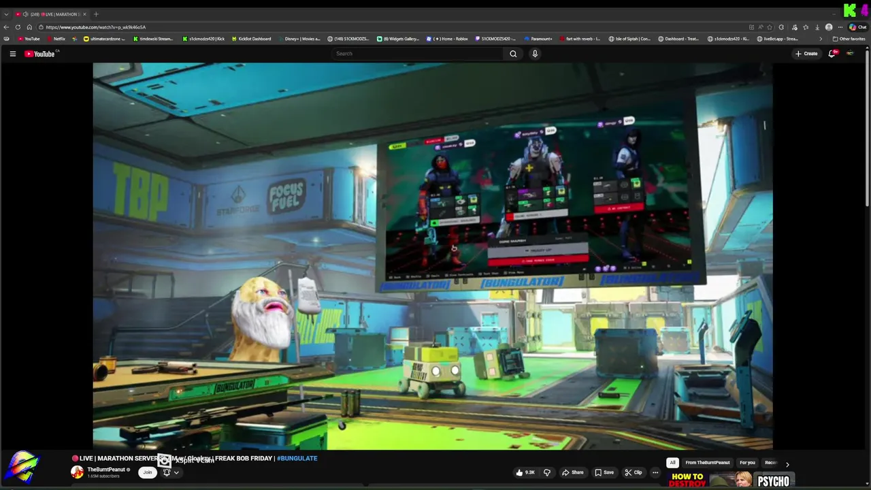871x490 pixels.
Task: Open the browser favorites hub icon
Action: click(x=806, y=27)
